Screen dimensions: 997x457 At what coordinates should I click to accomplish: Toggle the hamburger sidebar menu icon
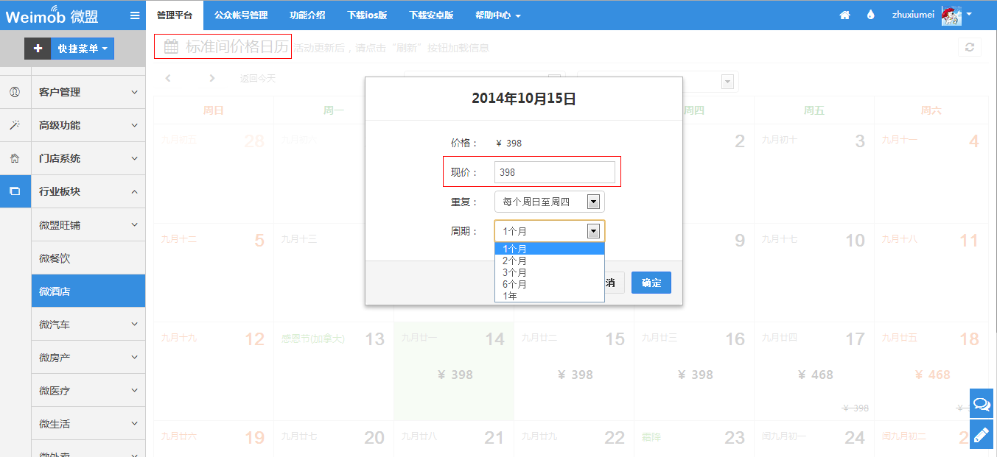coord(134,15)
